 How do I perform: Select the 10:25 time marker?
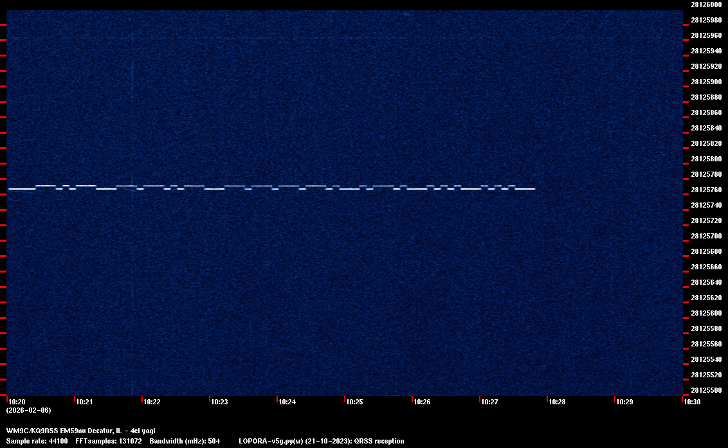pyautogui.click(x=354, y=402)
